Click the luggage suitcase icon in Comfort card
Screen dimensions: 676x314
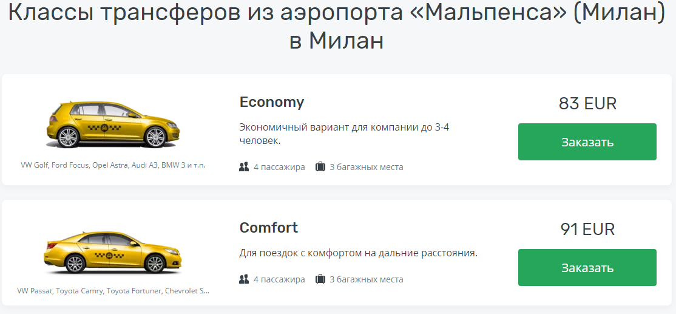click(320, 279)
